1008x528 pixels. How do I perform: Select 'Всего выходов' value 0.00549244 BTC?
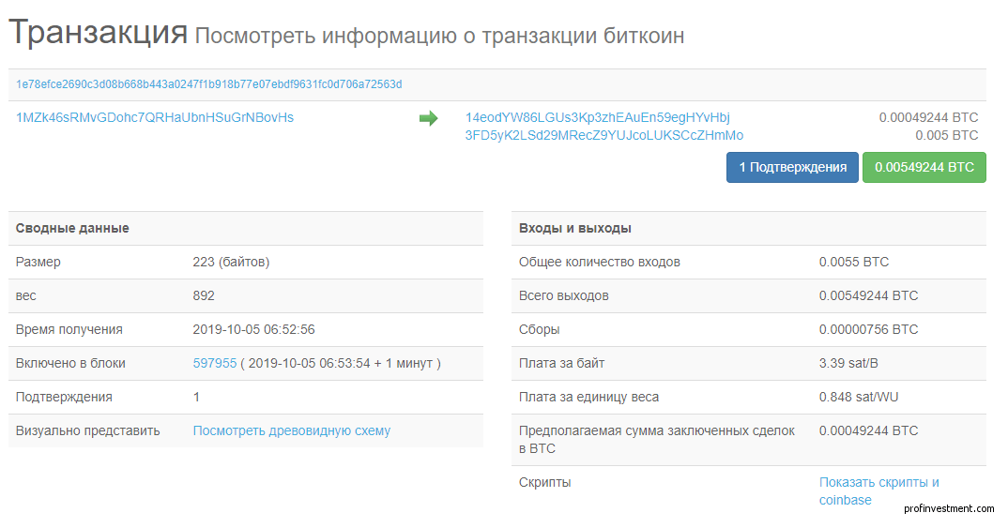coord(868,295)
